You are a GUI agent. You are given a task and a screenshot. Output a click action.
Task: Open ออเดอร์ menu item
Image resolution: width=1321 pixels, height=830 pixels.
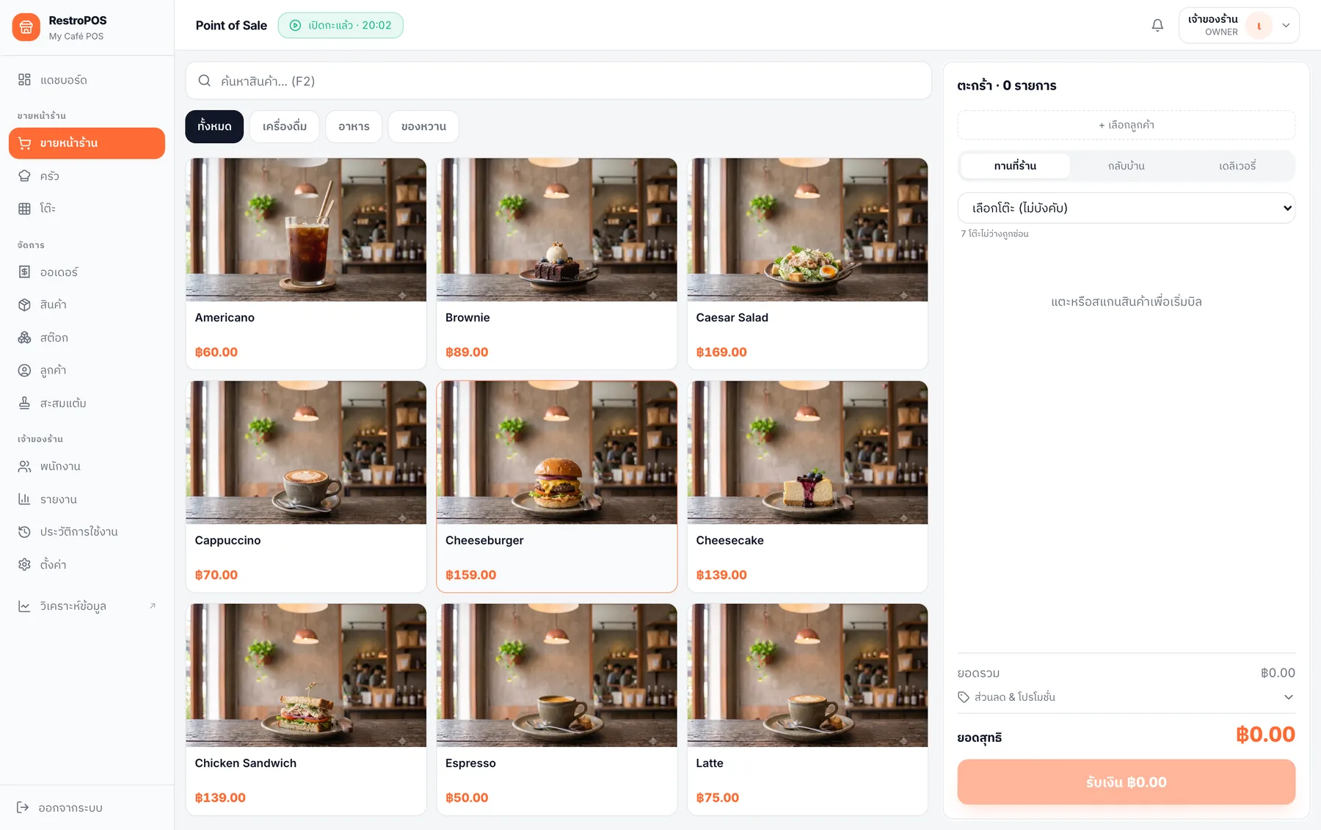point(87,272)
